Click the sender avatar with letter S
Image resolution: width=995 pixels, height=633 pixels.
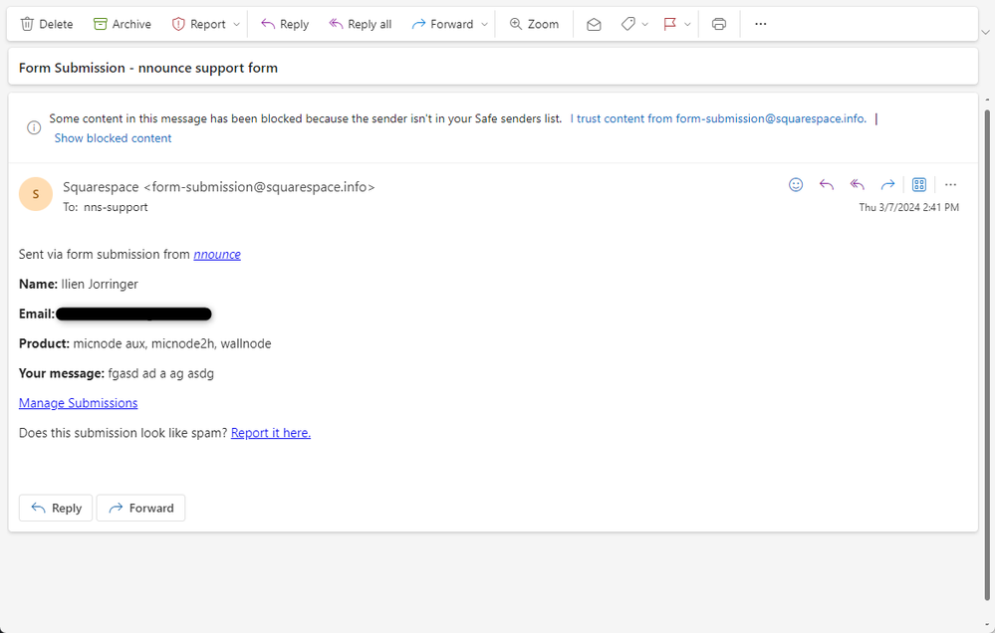coord(36,194)
